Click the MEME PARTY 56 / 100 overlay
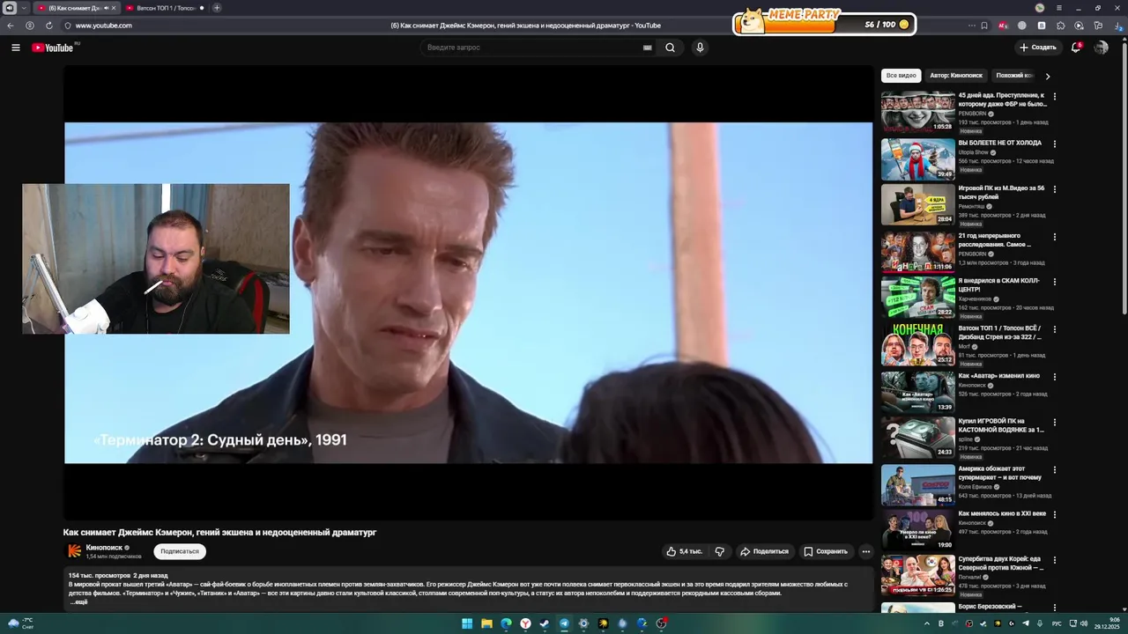 point(824,23)
